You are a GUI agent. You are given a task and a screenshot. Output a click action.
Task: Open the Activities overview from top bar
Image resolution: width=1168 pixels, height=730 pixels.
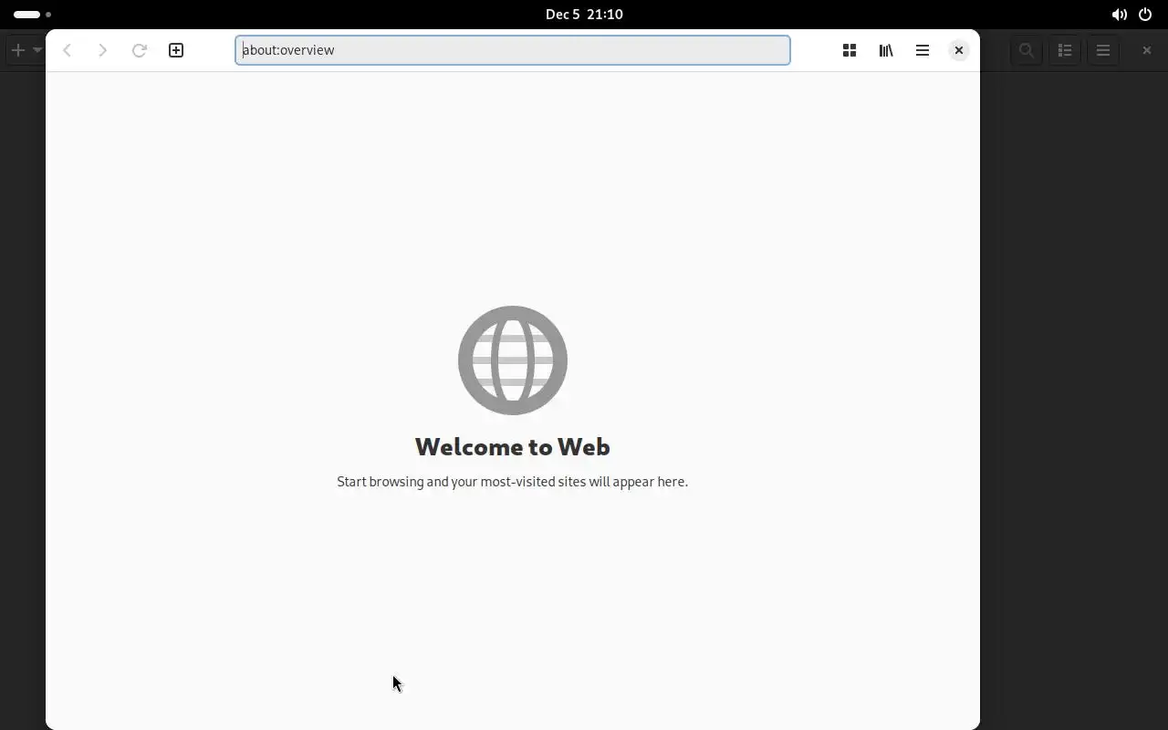[33, 15]
